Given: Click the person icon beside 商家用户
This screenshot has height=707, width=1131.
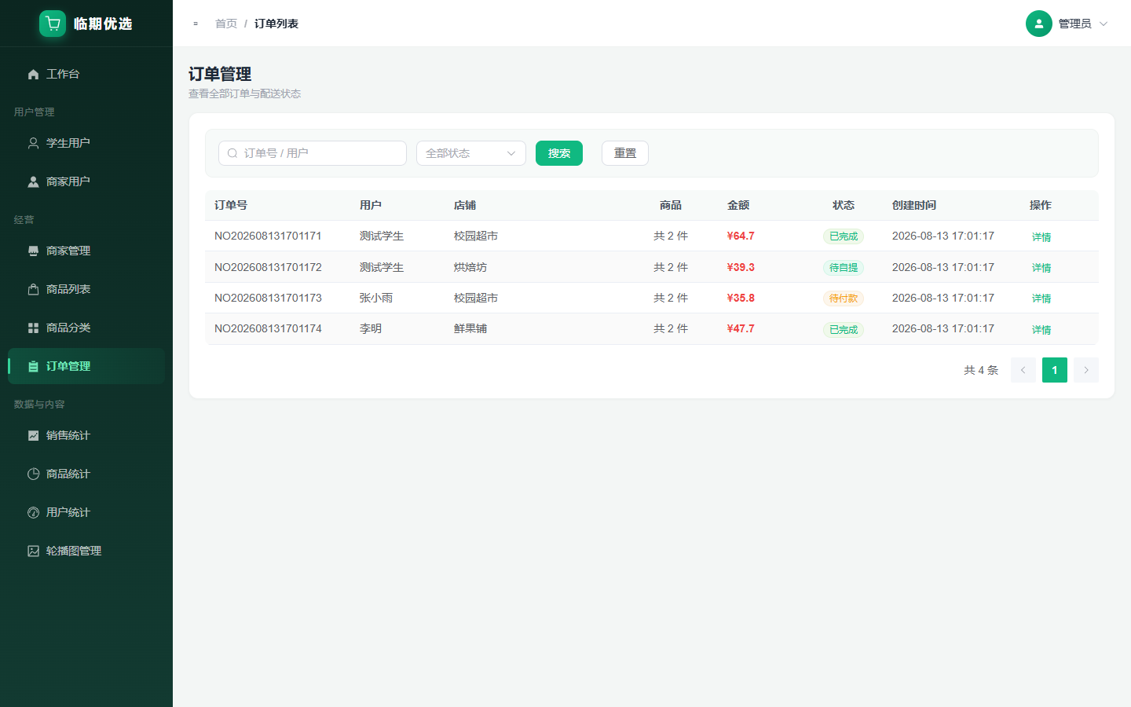Looking at the screenshot, I should (33, 181).
